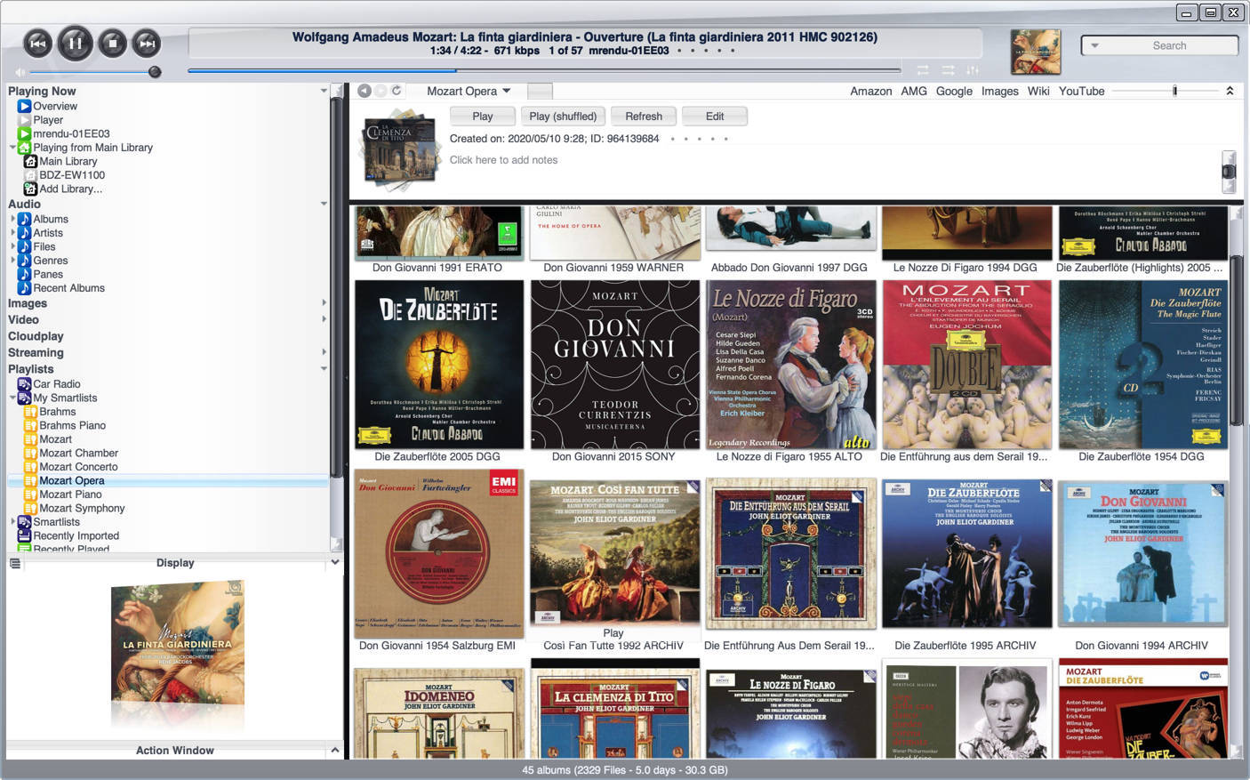Expand the Streaming section

[324, 352]
